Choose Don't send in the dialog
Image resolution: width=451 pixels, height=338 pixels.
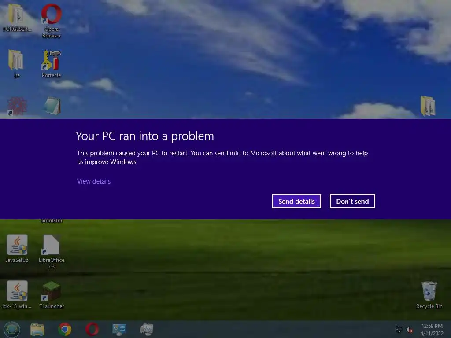click(352, 201)
